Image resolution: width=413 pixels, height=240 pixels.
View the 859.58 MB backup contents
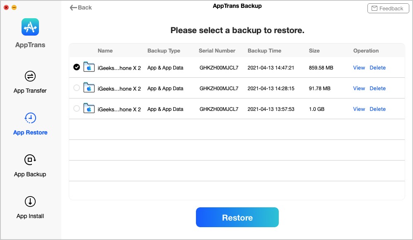pyautogui.click(x=359, y=67)
